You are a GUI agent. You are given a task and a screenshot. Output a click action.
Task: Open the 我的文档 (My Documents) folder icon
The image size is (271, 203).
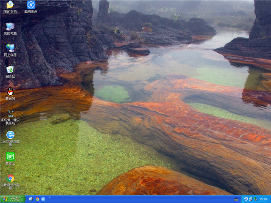(10, 5)
